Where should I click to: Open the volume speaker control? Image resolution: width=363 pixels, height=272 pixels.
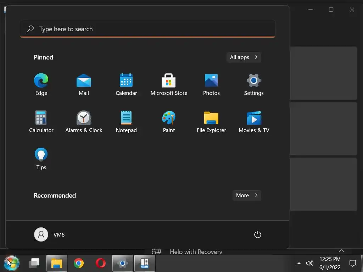tap(309, 263)
